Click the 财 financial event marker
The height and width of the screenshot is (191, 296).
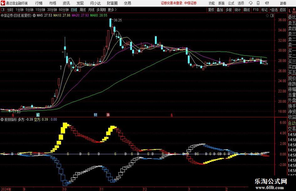tap(96, 114)
